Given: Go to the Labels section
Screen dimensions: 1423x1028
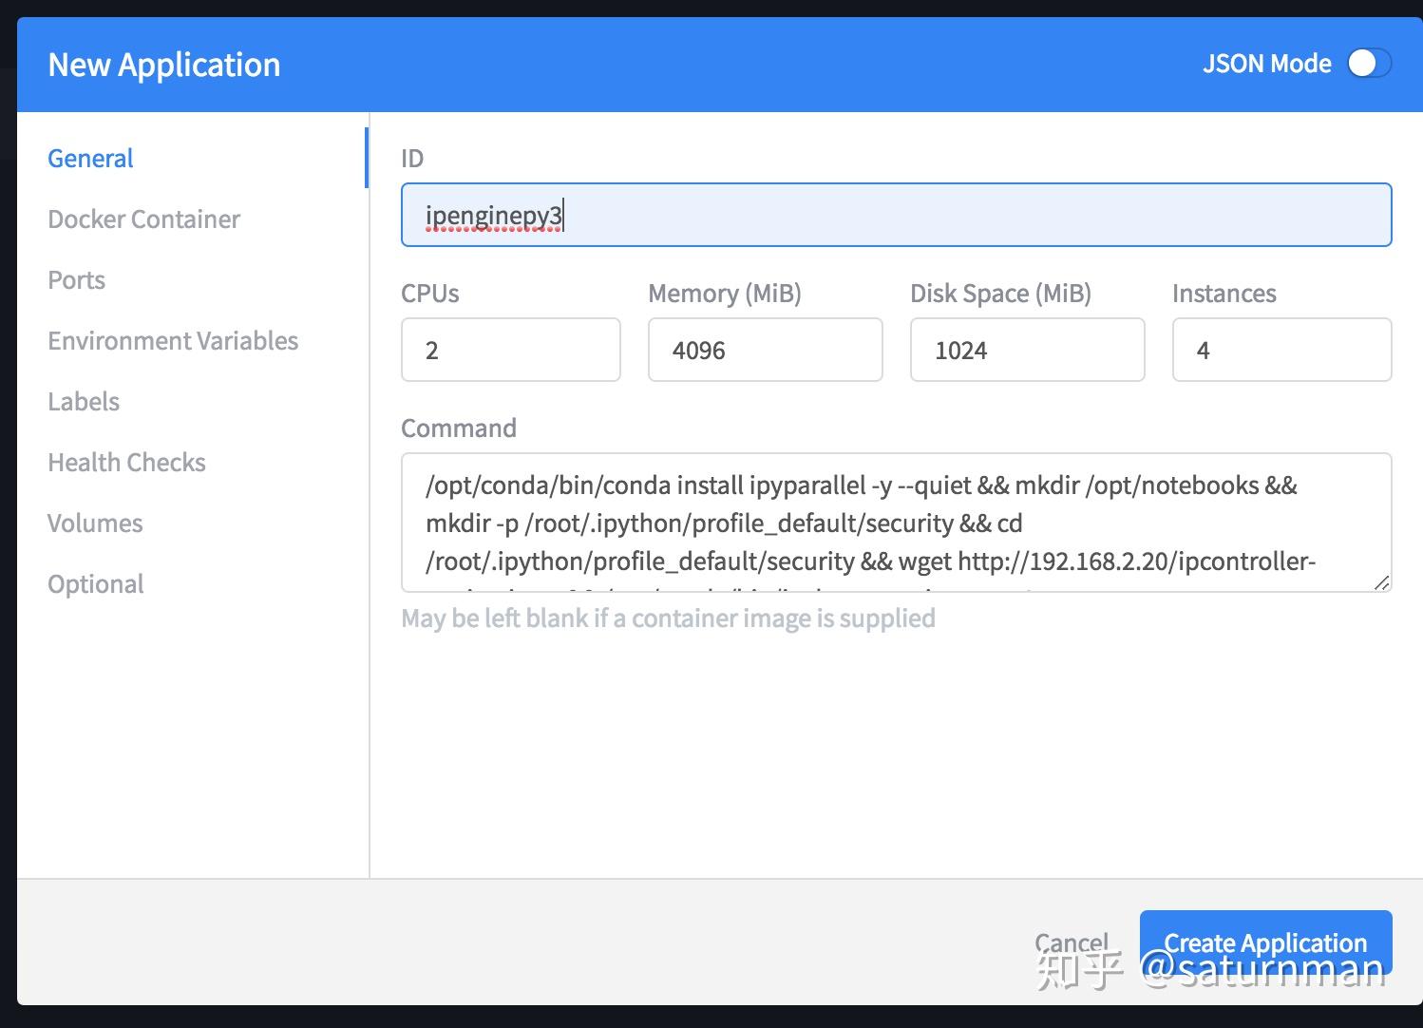Looking at the screenshot, I should point(84,402).
